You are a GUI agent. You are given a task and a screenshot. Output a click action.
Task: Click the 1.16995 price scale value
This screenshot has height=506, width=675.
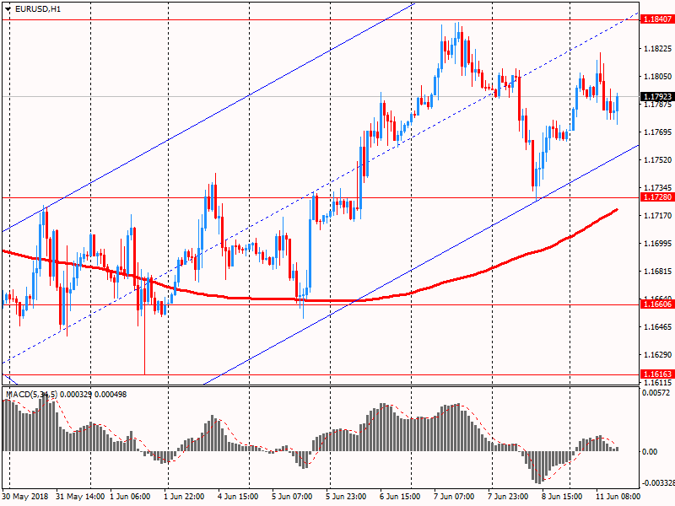coord(657,244)
